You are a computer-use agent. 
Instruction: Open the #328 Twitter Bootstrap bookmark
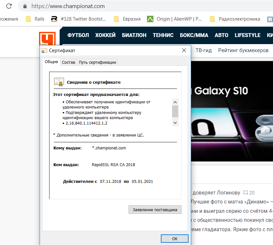(x=79, y=19)
